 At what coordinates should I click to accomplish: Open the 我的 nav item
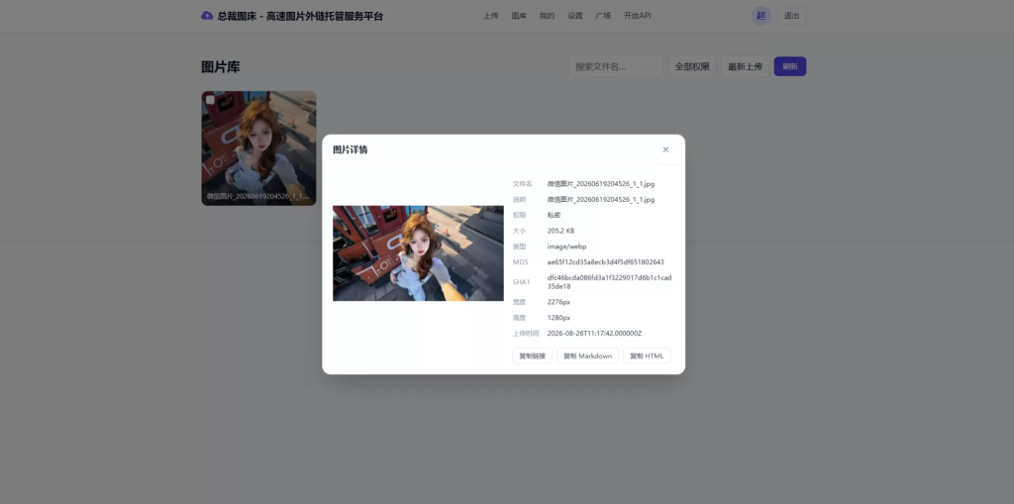click(x=547, y=16)
